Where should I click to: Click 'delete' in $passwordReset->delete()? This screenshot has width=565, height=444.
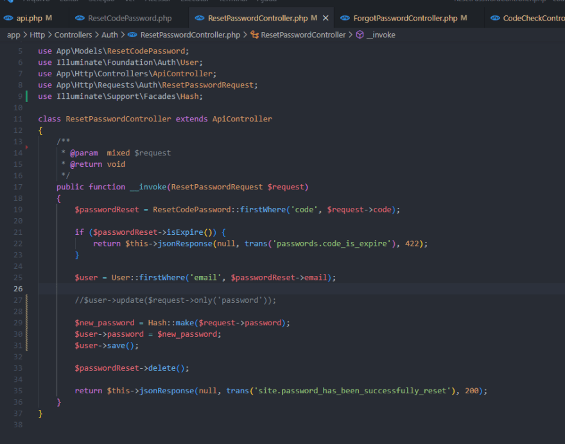162,368
